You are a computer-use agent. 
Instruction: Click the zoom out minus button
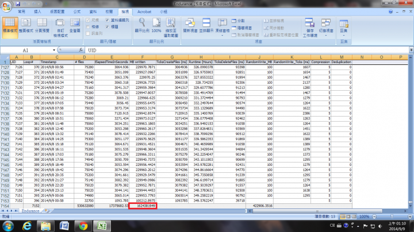374,216
